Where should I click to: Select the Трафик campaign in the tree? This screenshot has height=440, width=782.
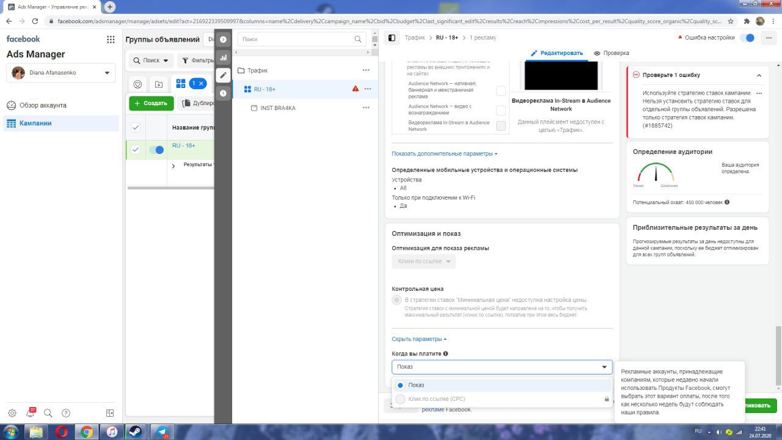coord(257,70)
